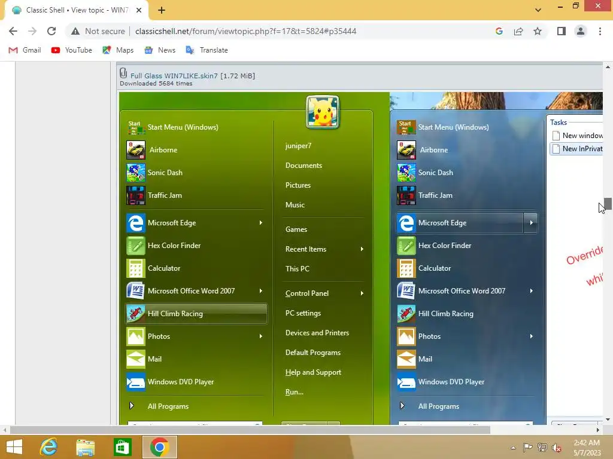The width and height of the screenshot is (613, 459).
Task: Select Games in green menu
Action: pos(296,229)
